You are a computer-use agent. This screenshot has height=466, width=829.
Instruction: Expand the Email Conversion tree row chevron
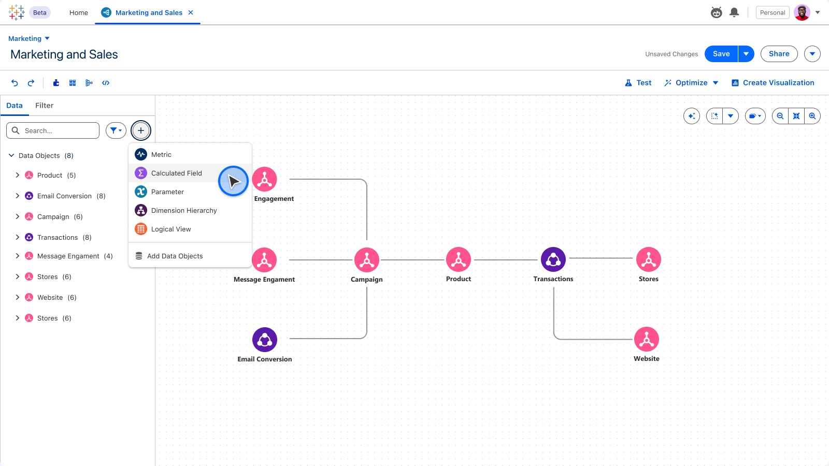click(18, 196)
